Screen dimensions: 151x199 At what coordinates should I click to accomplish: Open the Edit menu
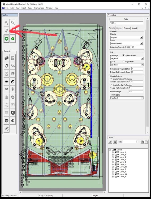[x=12, y=8]
